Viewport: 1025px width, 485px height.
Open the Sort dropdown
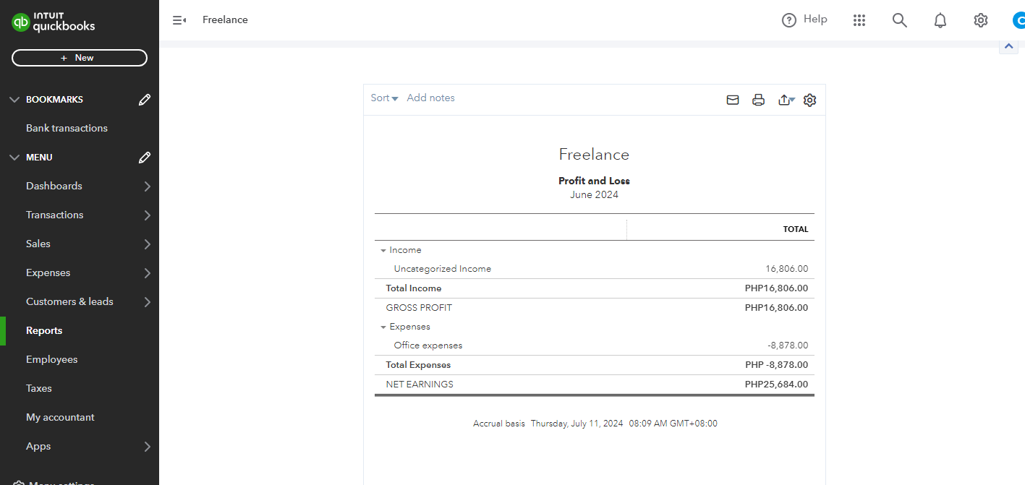tap(385, 98)
